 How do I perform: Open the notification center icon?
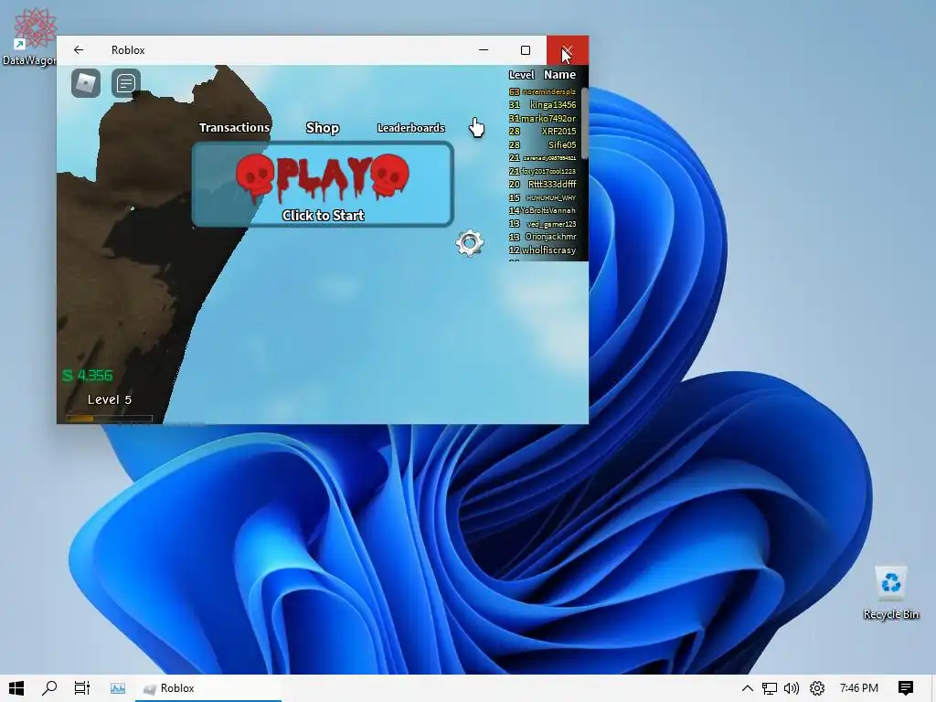click(x=906, y=688)
